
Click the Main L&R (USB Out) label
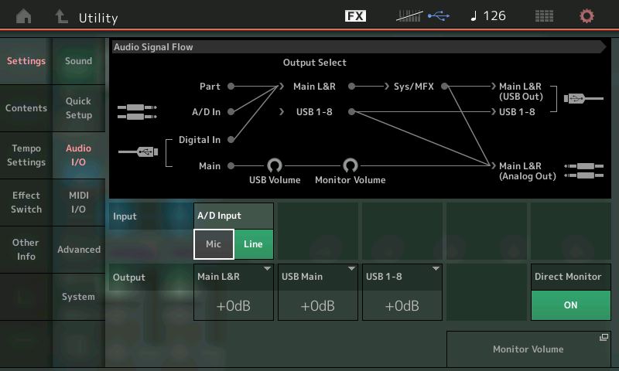[521, 91]
